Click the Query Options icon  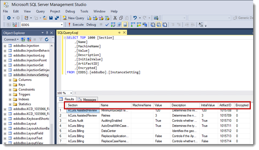click(119, 25)
